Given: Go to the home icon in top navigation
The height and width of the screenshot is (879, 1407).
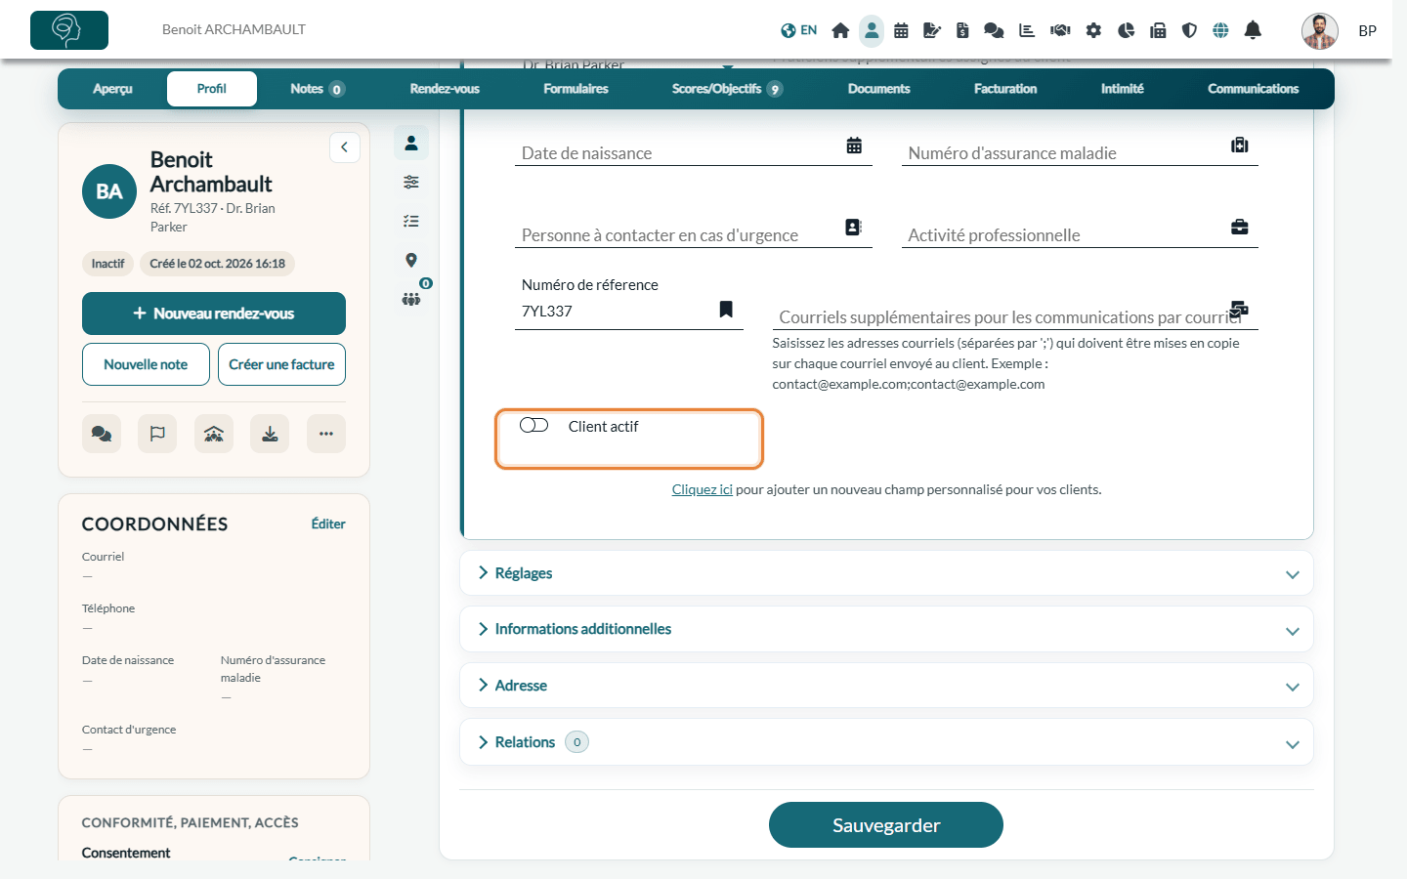Looking at the screenshot, I should [x=840, y=30].
